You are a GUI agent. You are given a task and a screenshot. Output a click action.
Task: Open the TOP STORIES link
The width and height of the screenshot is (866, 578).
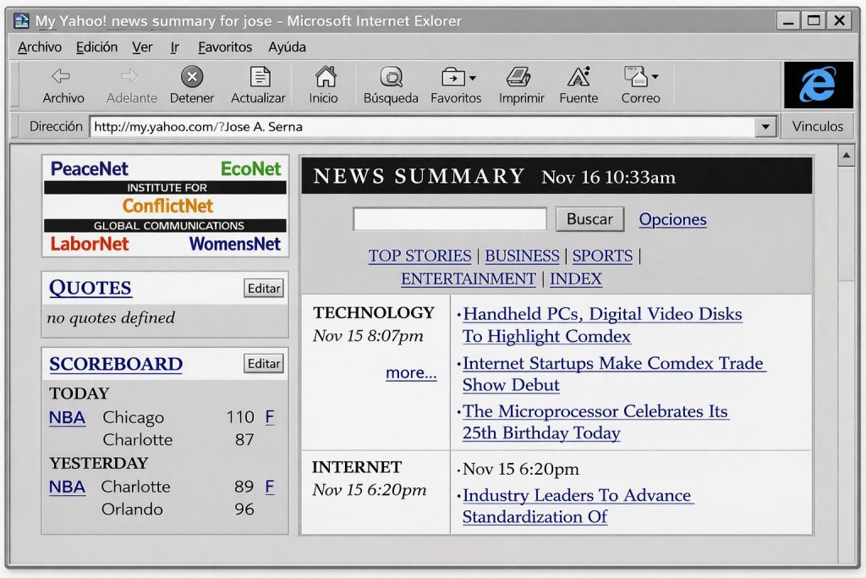(x=419, y=256)
